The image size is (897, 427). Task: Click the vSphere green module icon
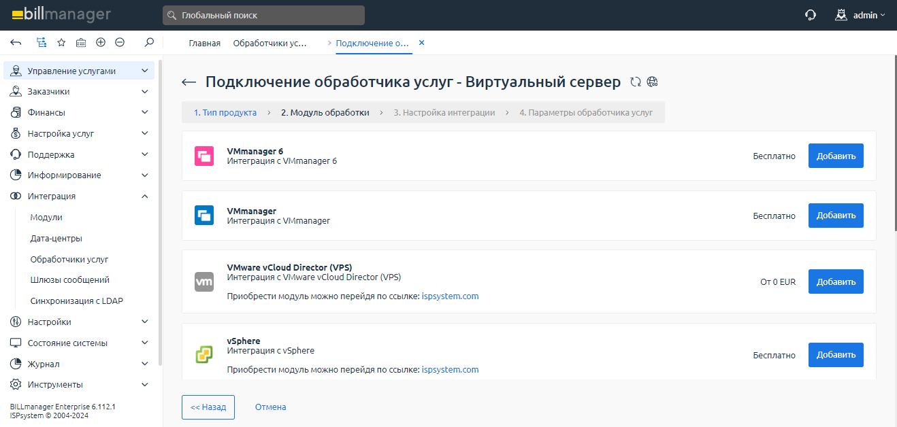[x=204, y=355]
